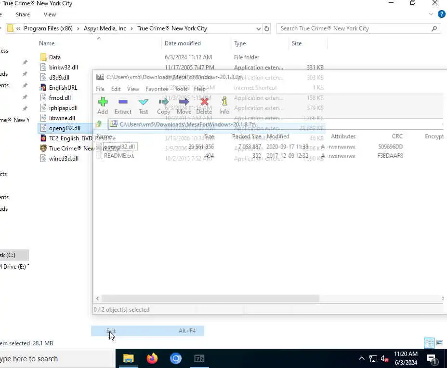447x368 pixels.
Task: Open Chromium browser from taskbar
Action: (x=176, y=358)
